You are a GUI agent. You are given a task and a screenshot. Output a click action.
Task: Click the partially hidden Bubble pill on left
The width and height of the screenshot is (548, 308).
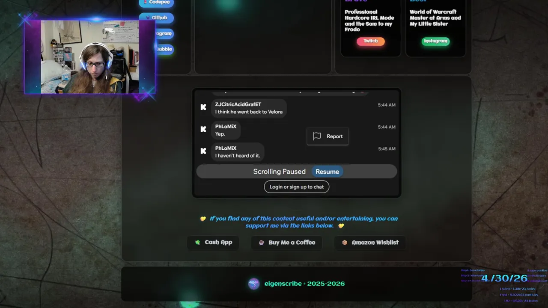164,49
